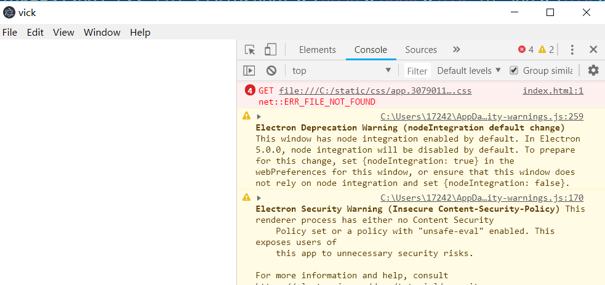This screenshot has height=285, width=605.
Task: Open the top context selector dropdown
Action: click(x=342, y=71)
